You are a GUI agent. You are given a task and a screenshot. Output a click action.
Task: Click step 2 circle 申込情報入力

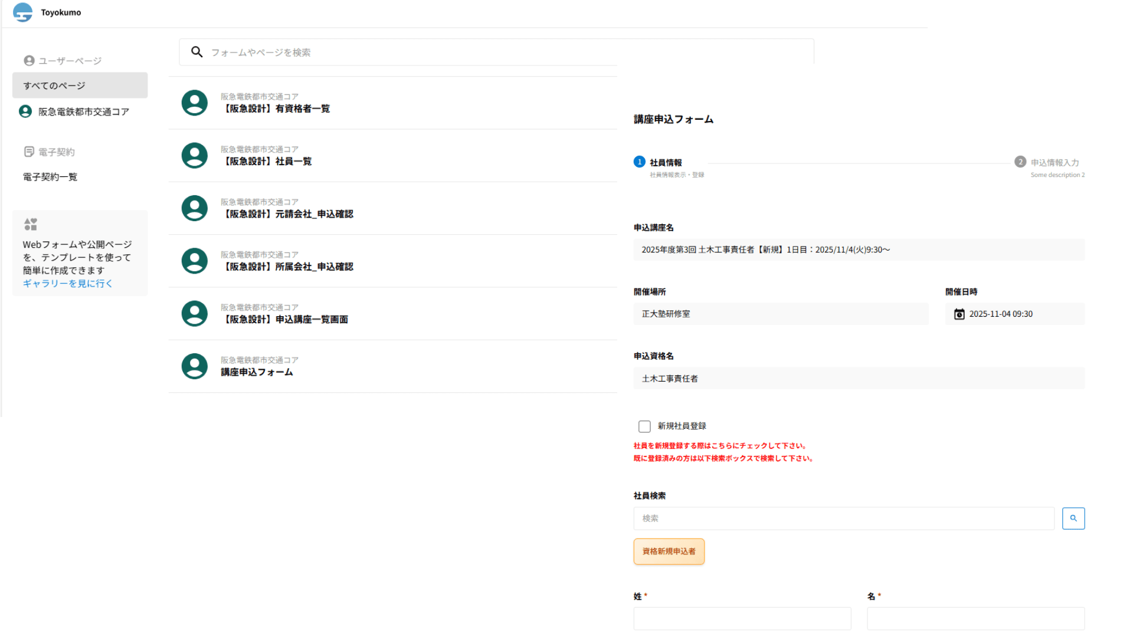click(x=1020, y=162)
